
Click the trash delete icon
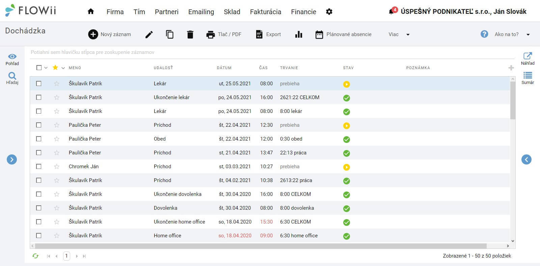(x=190, y=34)
